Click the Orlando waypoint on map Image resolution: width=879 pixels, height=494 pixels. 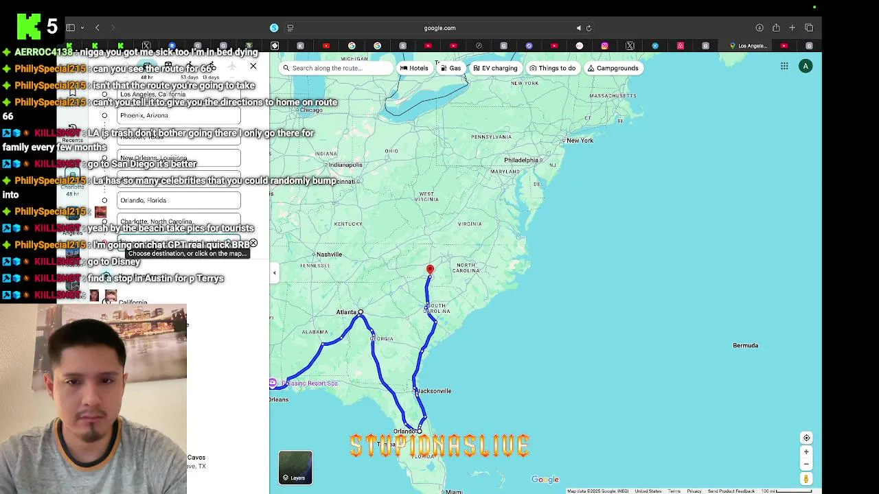[420, 431]
